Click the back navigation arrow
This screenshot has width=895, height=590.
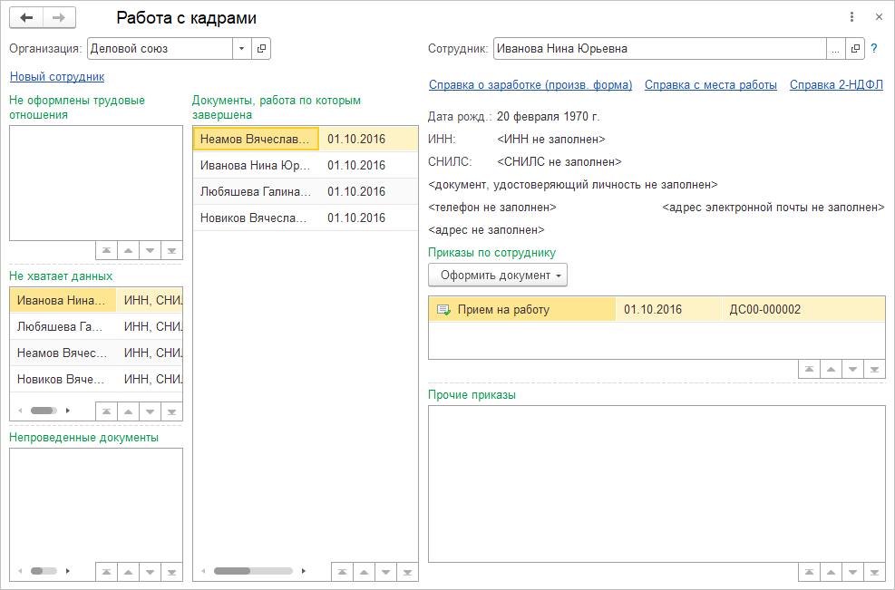pyautogui.click(x=26, y=18)
